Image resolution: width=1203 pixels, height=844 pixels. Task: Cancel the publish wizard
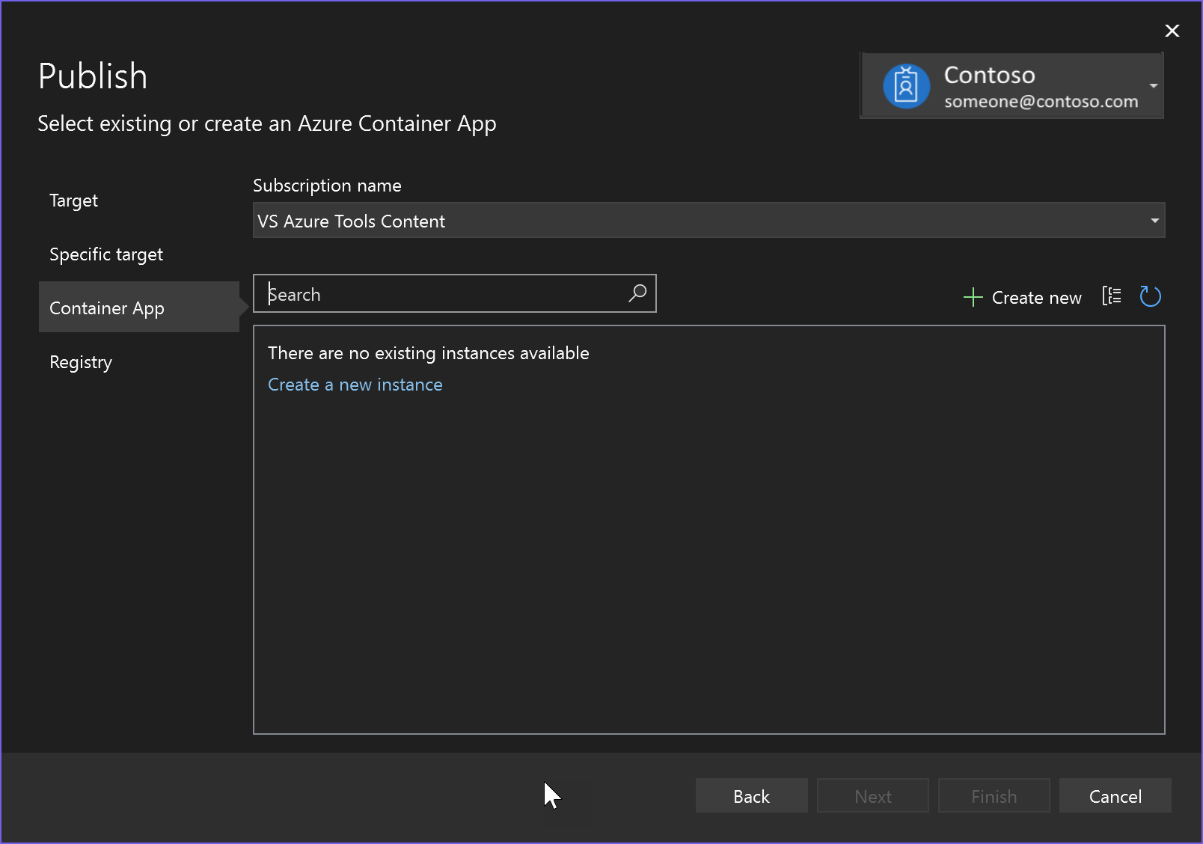point(1115,795)
